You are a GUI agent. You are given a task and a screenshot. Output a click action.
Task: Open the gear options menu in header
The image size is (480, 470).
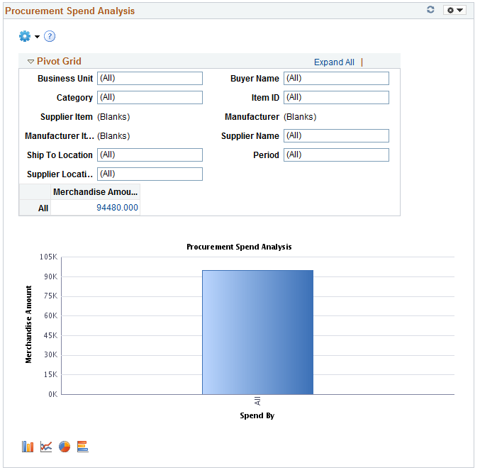point(454,10)
